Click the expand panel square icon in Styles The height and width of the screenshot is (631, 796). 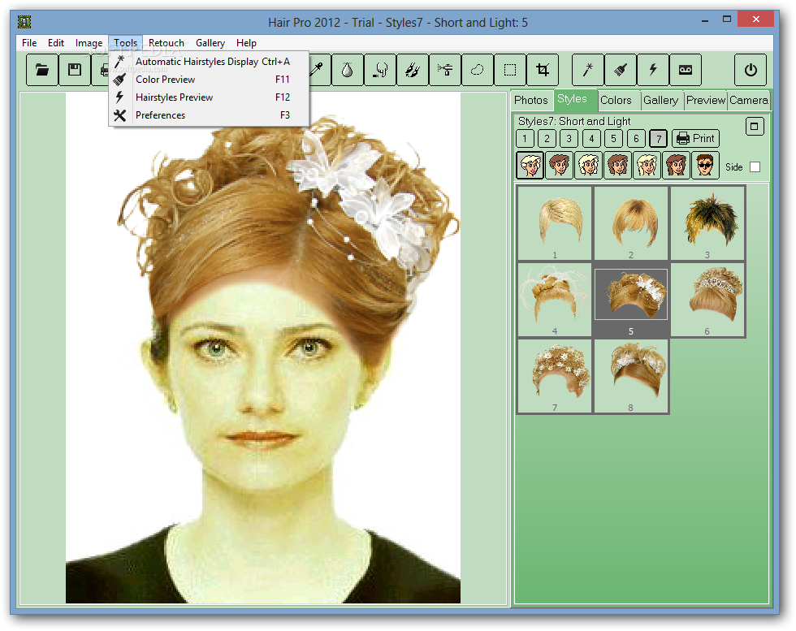coord(755,127)
